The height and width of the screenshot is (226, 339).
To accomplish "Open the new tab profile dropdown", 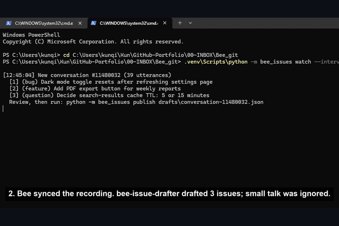I will point(190,23).
